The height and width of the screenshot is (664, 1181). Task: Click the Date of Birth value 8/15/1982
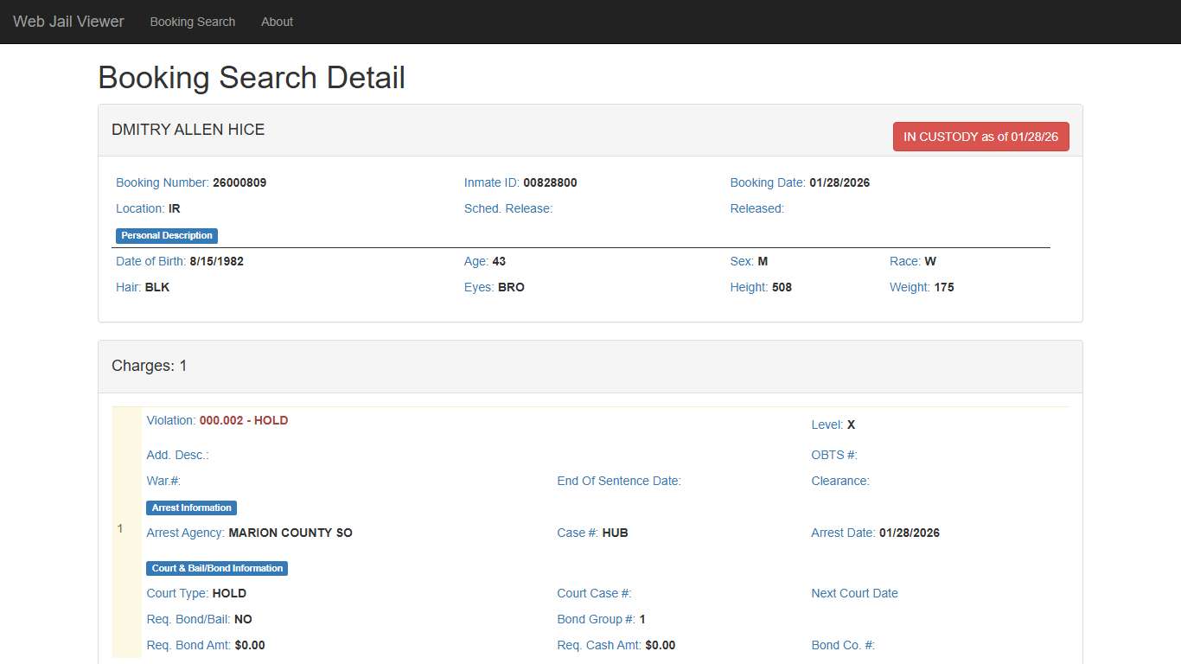[216, 261]
